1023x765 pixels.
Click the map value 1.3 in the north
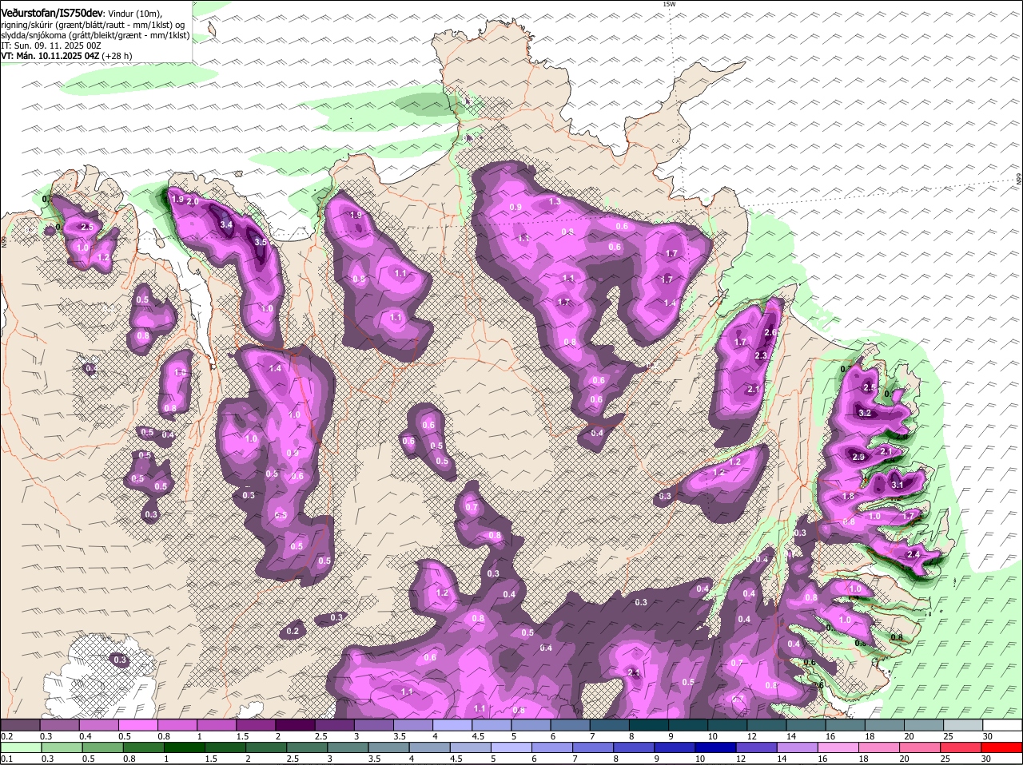tap(554, 203)
